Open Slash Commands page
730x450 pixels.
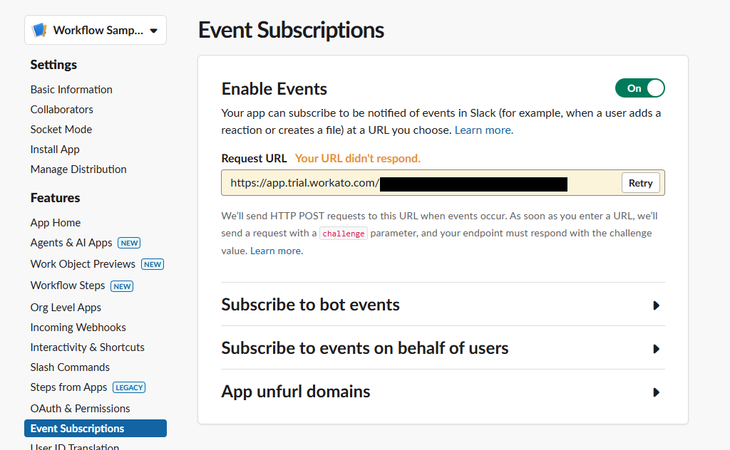tap(70, 367)
